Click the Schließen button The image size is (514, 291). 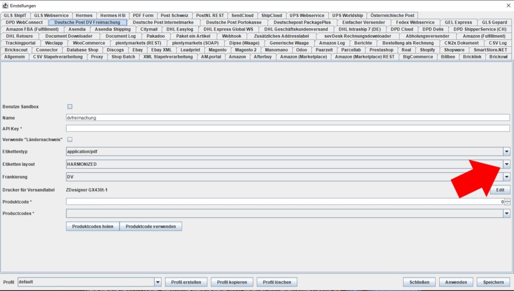coord(419,282)
